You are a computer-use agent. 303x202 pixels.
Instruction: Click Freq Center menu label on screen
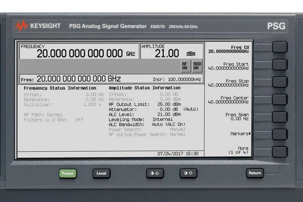tap(229, 100)
